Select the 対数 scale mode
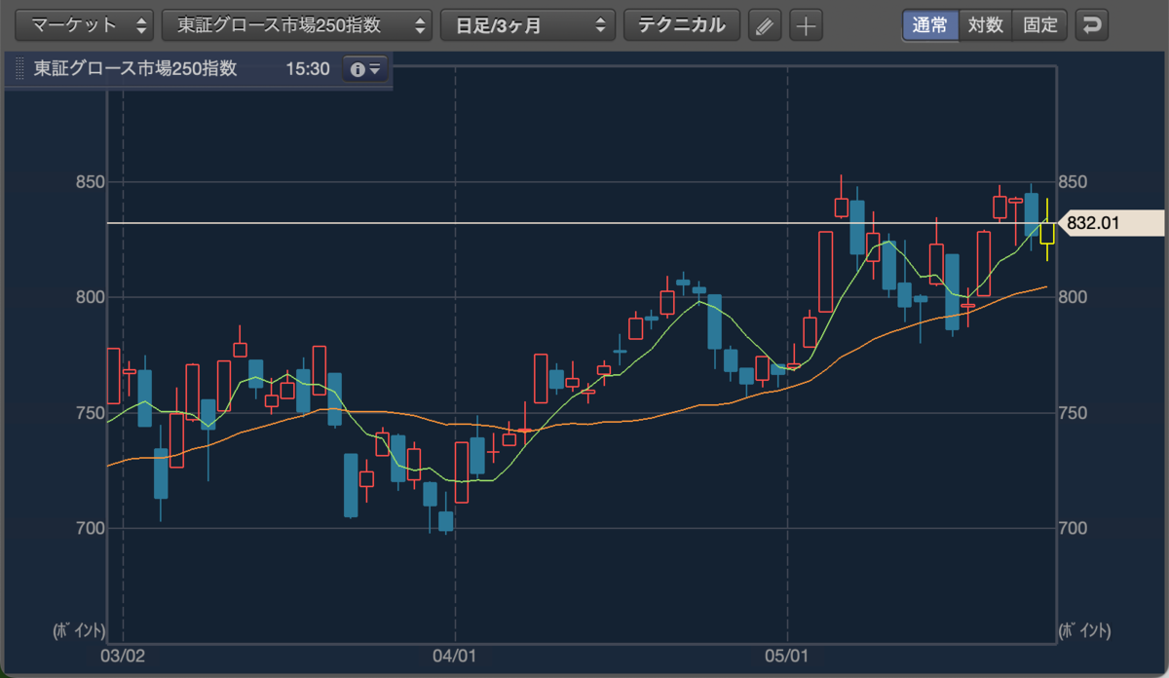The height and width of the screenshot is (678, 1169). (x=986, y=25)
